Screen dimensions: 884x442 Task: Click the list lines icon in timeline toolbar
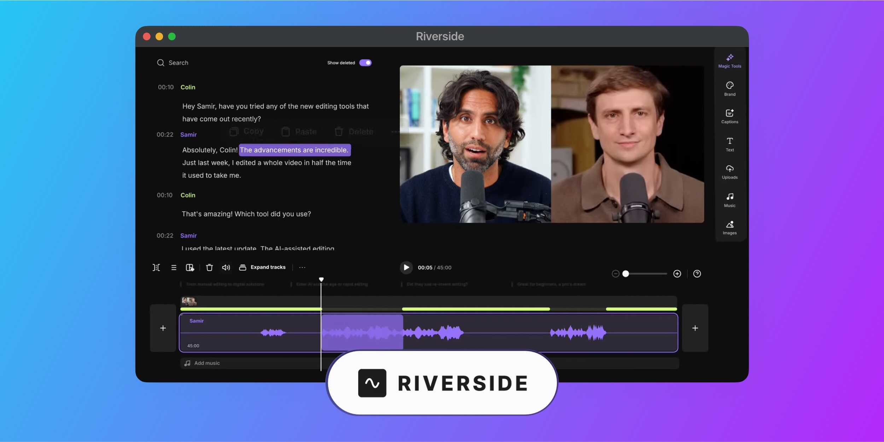pos(174,267)
